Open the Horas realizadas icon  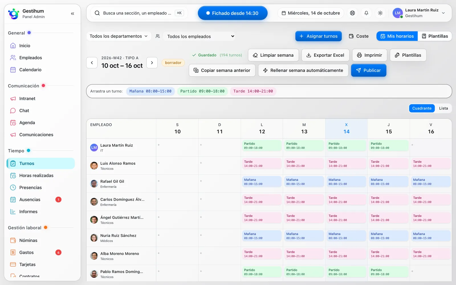(13, 176)
